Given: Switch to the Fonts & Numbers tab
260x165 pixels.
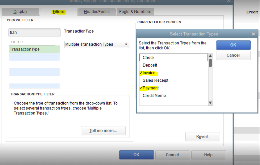Looking at the screenshot, I should (x=135, y=11).
